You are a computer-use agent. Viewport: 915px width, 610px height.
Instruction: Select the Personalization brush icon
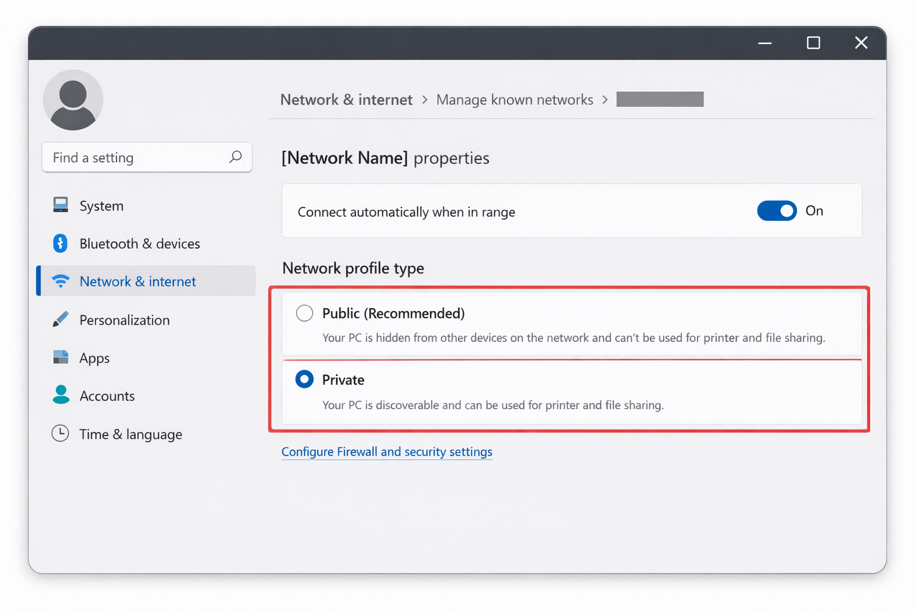click(x=60, y=319)
